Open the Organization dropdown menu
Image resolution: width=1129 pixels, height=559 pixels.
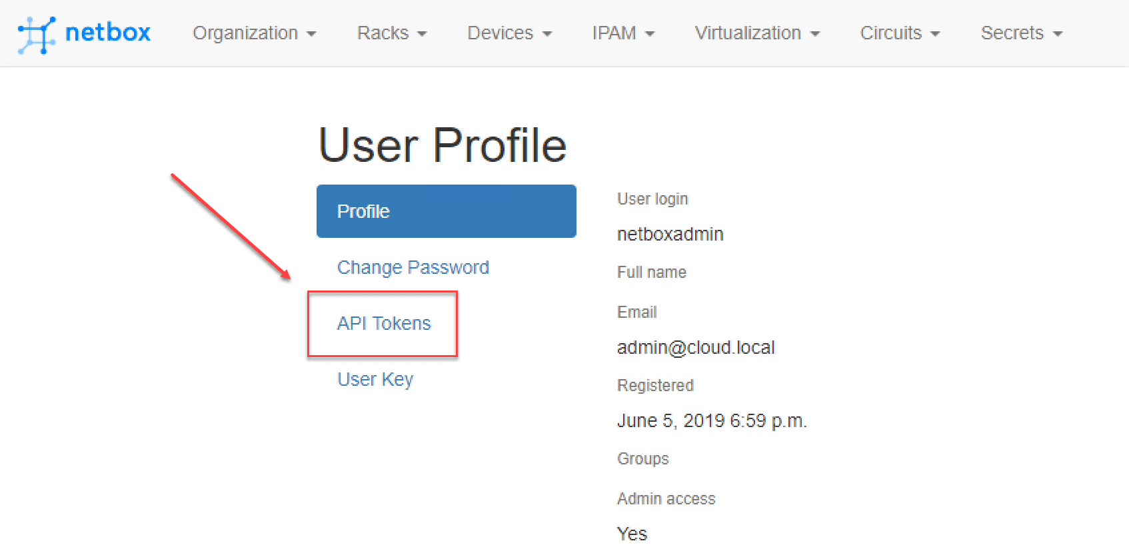[x=254, y=33]
